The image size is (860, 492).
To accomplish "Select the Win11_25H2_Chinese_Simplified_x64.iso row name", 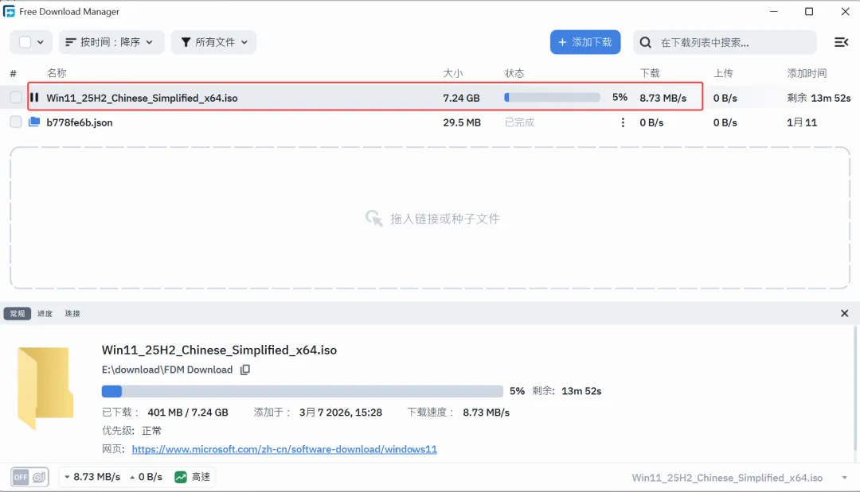I will tap(142, 98).
